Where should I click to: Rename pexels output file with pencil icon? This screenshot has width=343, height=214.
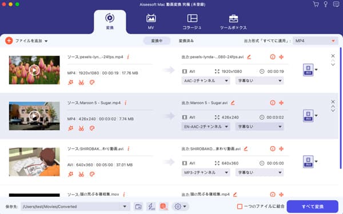249,57
